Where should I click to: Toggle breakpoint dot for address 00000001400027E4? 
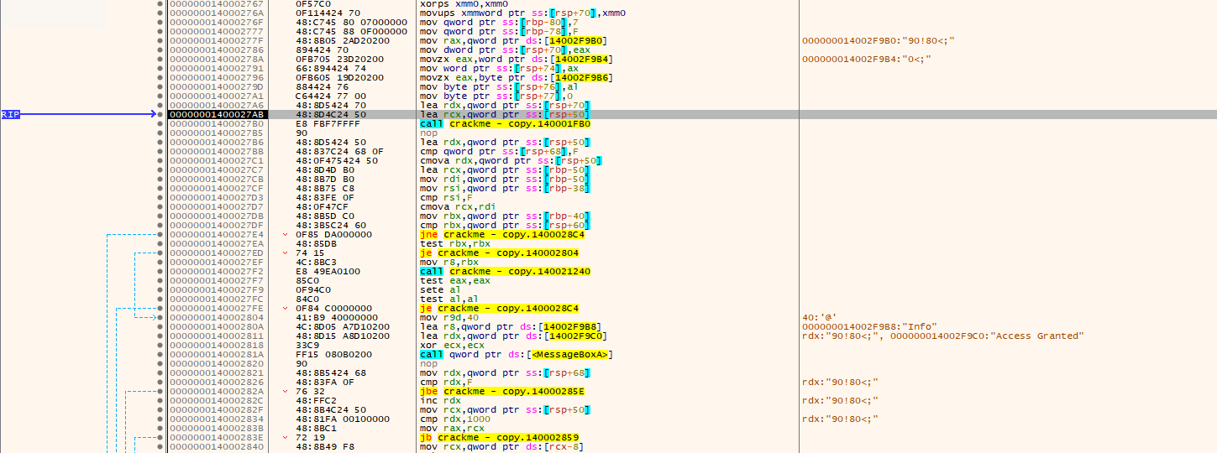pyautogui.click(x=160, y=234)
